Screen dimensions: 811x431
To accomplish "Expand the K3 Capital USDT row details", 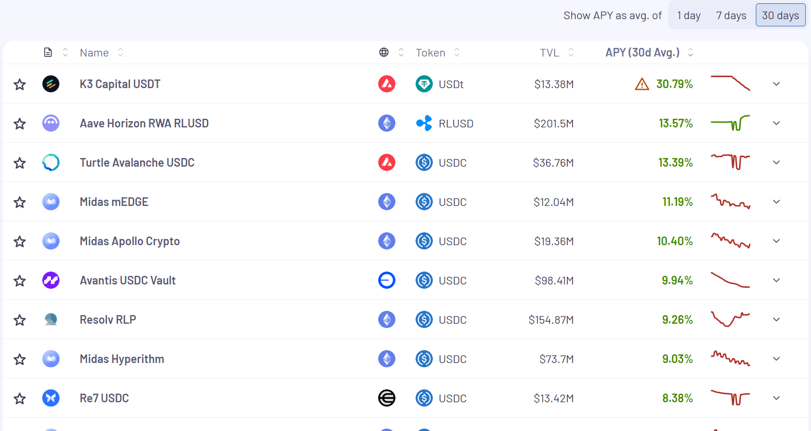I will (x=776, y=84).
